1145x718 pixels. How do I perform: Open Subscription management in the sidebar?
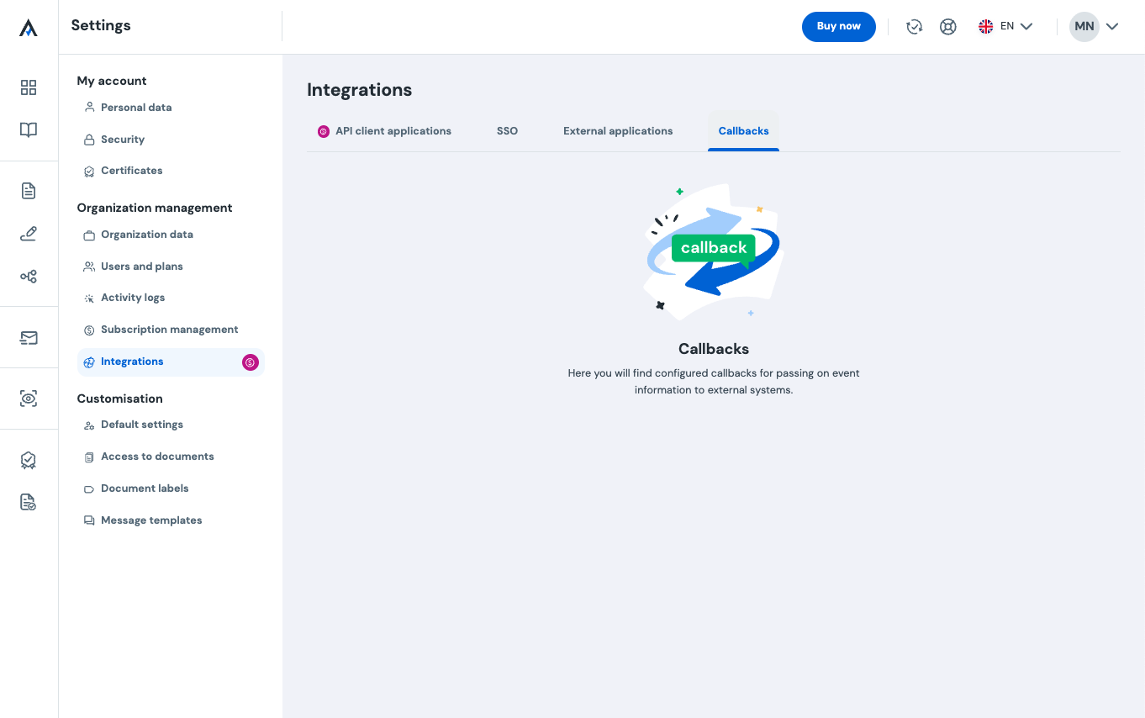pyautogui.click(x=169, y=330)
